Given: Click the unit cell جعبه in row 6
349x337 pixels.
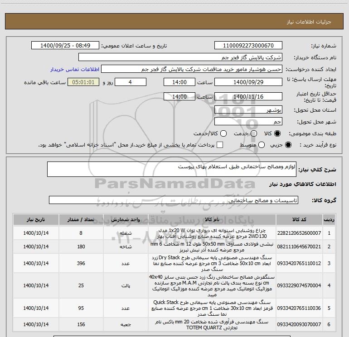Looking at the screenshot, I should [126, 324].
